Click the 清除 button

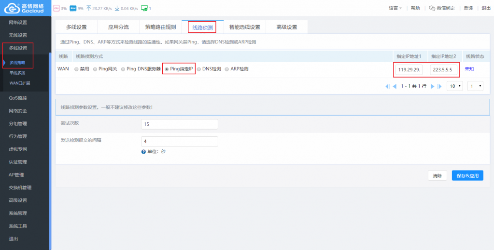click(x=437, y=176)
